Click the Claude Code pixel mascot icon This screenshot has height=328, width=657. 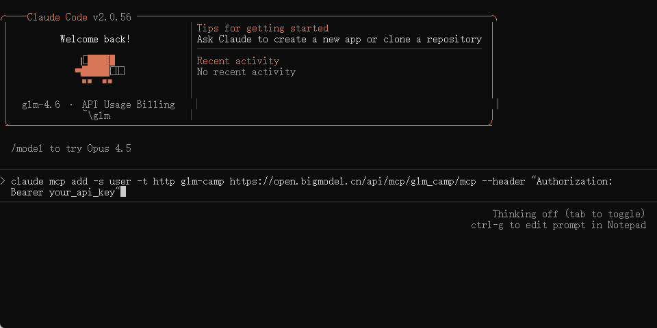click(99, 68)
